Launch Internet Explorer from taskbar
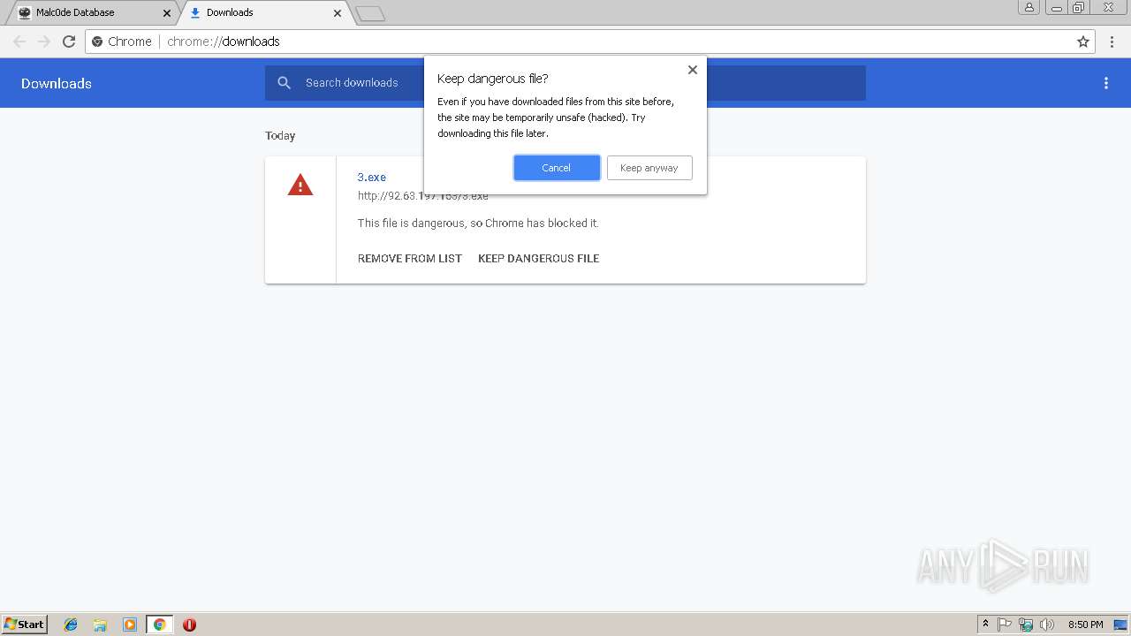The height and width of the screenshot is (636, 1131). coord(71,625)
